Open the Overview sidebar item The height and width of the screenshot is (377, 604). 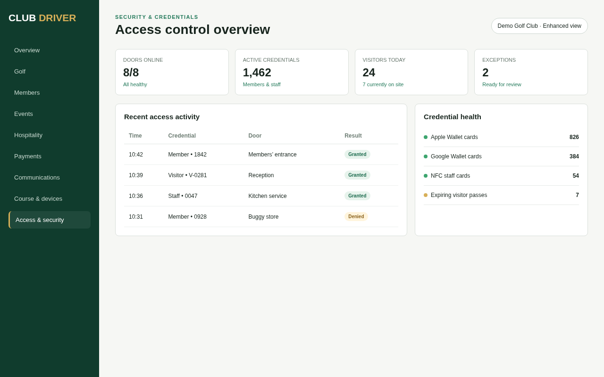coord(50,50)
